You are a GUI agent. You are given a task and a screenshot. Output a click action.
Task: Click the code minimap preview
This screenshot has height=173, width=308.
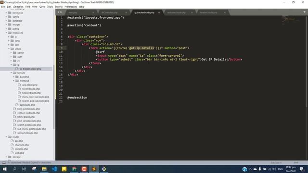pyautogui.click(x=292, y=20)
